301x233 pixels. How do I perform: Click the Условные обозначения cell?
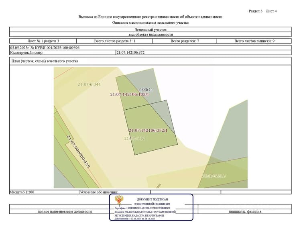pyautogui.click(x=115, y=192)
